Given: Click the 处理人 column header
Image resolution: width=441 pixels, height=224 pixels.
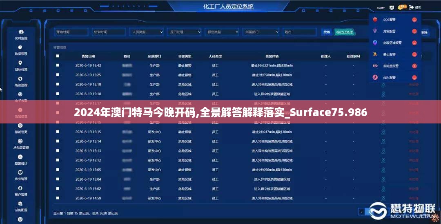Looking at the screenshot, I should [x=326, y=56].
